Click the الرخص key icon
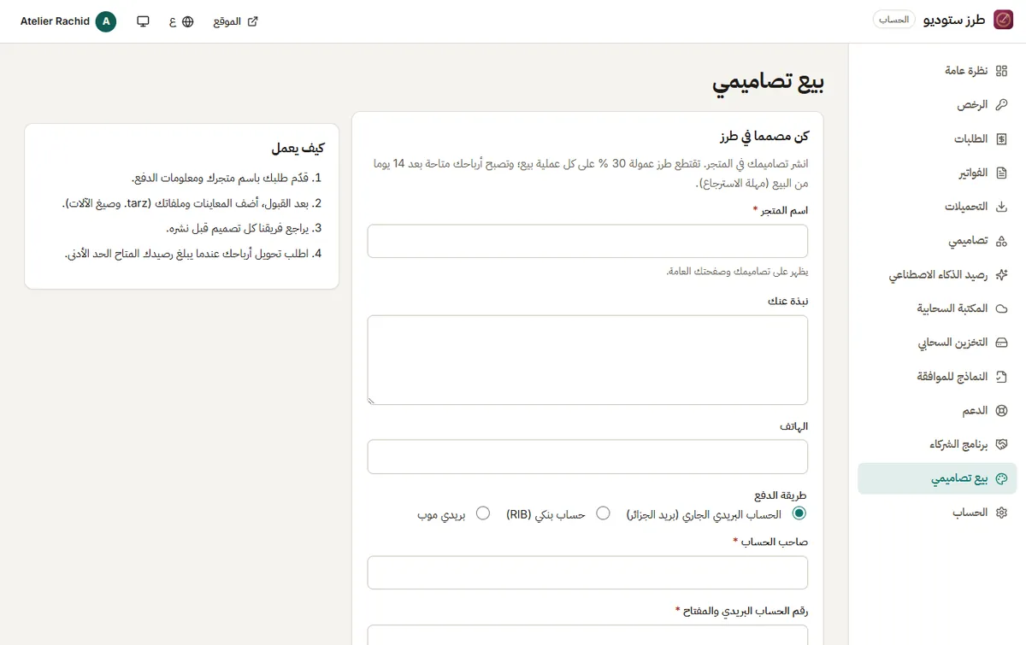1026x645 pixels. 1003,104
